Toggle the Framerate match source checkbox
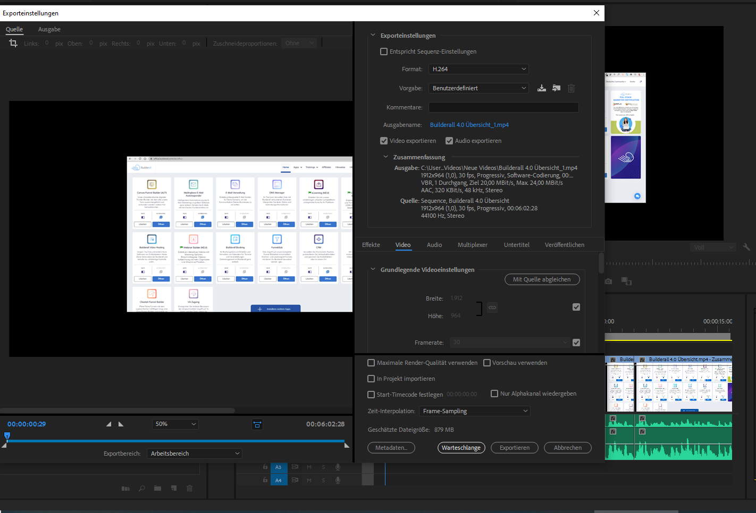The image size is (756, 513). click(576, 343)
